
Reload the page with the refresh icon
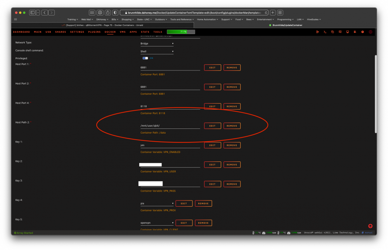click(266, 13)
